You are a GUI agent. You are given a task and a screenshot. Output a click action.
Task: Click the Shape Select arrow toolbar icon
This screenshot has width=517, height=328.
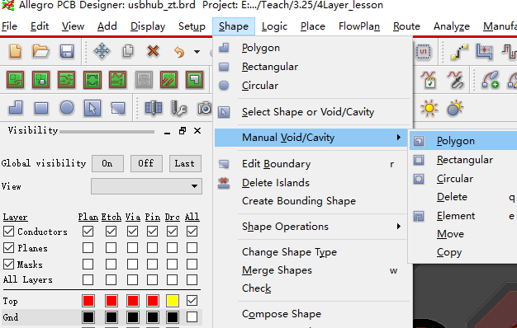coord(92,108)
